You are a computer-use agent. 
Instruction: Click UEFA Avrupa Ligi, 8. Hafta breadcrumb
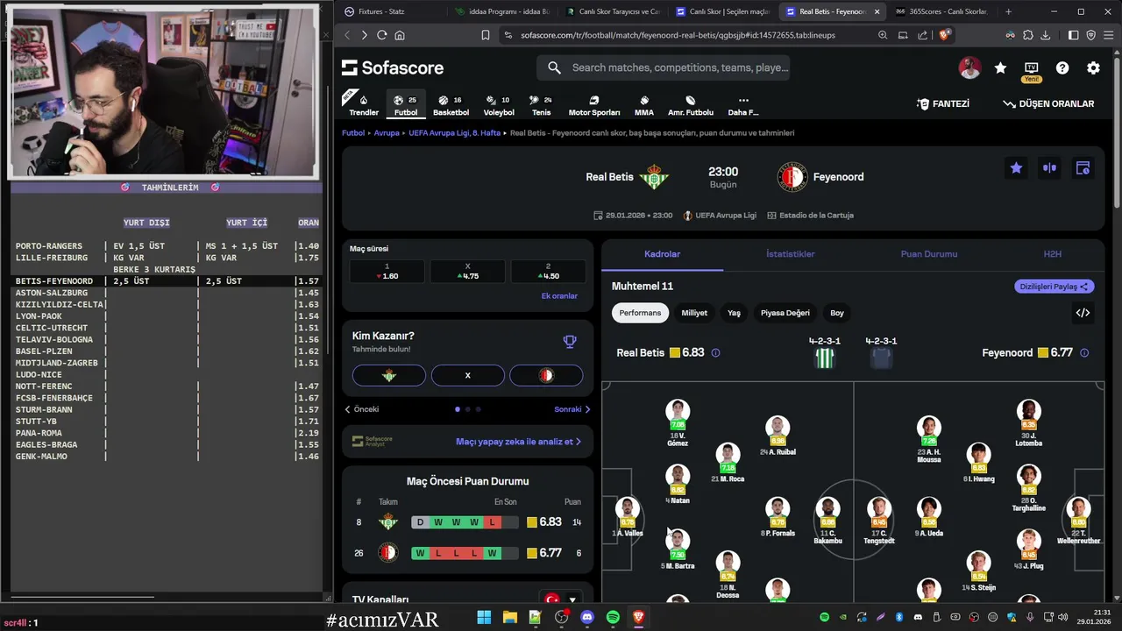pos(454,133)
